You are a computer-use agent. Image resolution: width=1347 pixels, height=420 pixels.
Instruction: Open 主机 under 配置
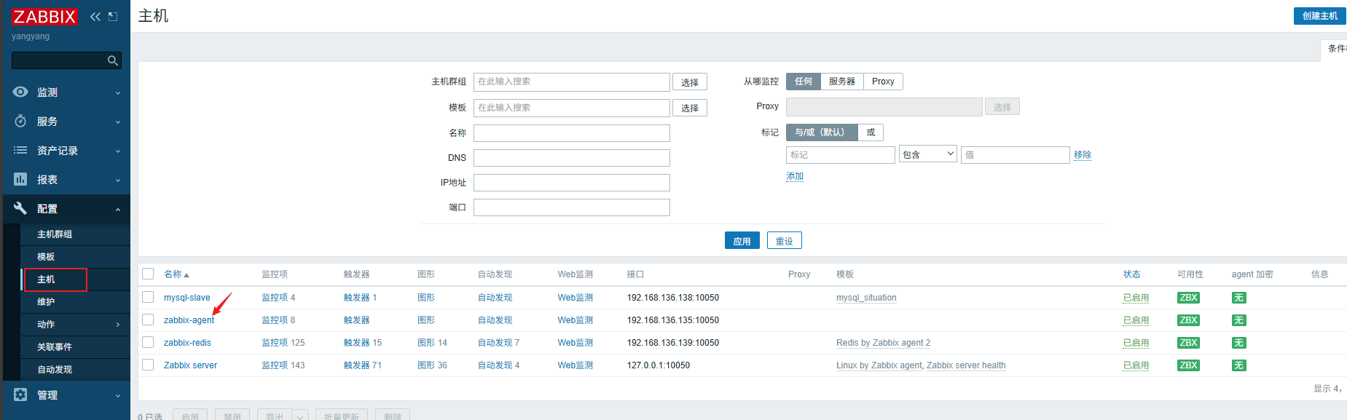point(46,280)
